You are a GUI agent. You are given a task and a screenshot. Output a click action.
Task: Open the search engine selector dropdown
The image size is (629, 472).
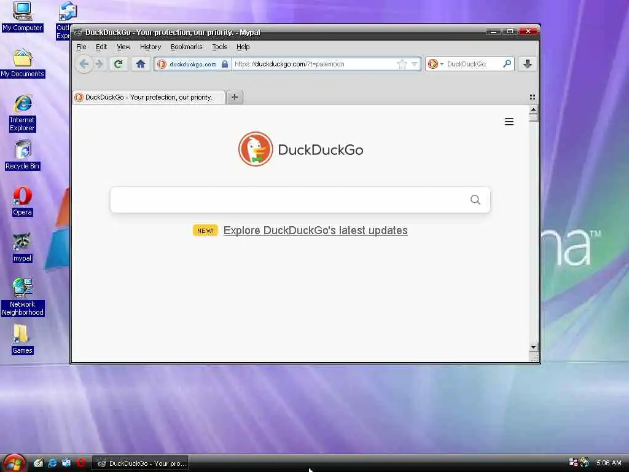[436, 64]
